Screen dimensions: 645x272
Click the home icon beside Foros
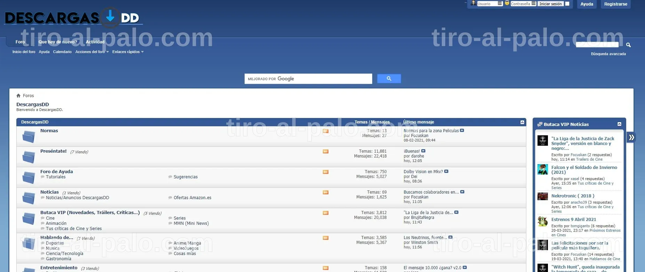coord(18,95)
